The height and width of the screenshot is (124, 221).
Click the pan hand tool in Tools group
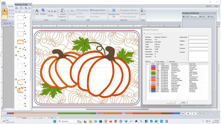(x=49, y=16)
